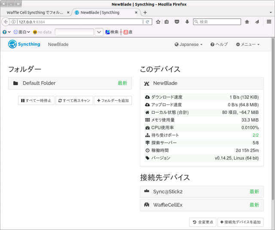This screenshot has width=275, height=230.
Task: Open the メニュー gear dropdown
Action: click(x=247, y=44)
